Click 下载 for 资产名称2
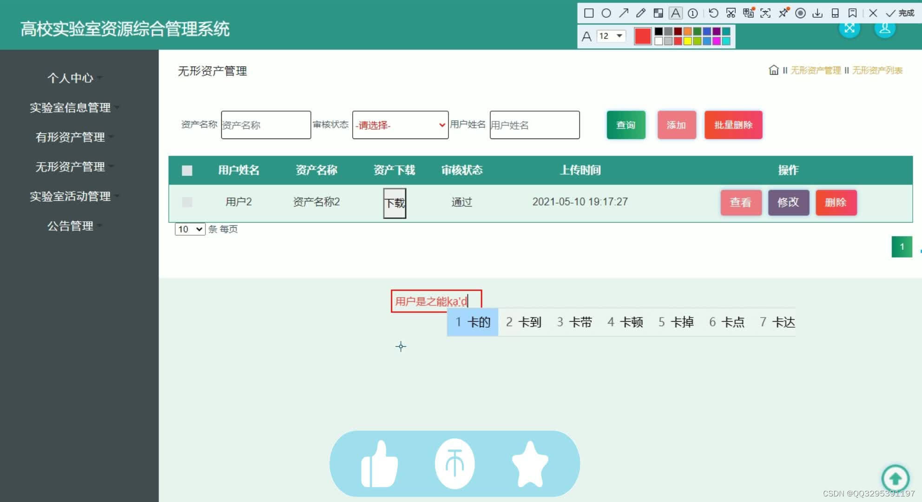 [x=395, y=203]
